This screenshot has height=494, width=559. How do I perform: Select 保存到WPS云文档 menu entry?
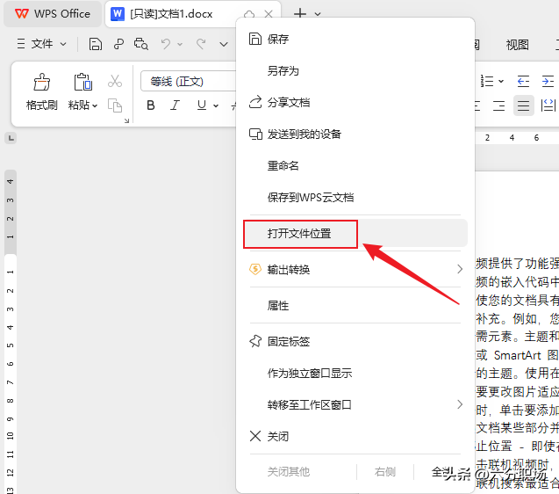coord(355,197)
